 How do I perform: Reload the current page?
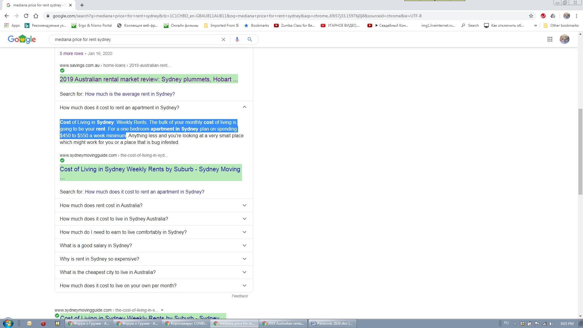click(26, 16)
